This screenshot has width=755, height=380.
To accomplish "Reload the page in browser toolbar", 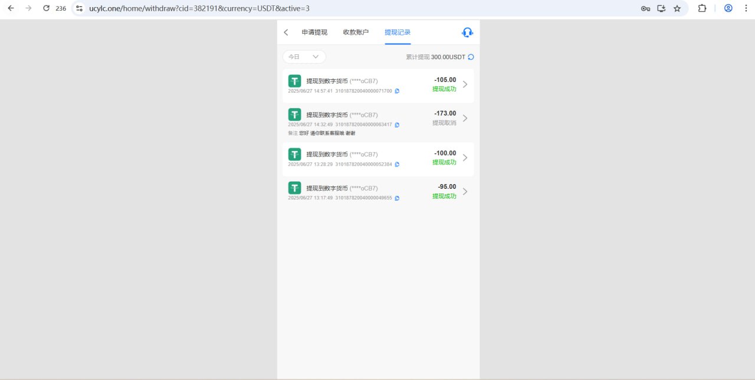I will (x=46, y=8).
